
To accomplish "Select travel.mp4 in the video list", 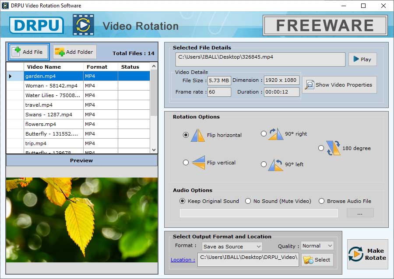I will point(78,105).
